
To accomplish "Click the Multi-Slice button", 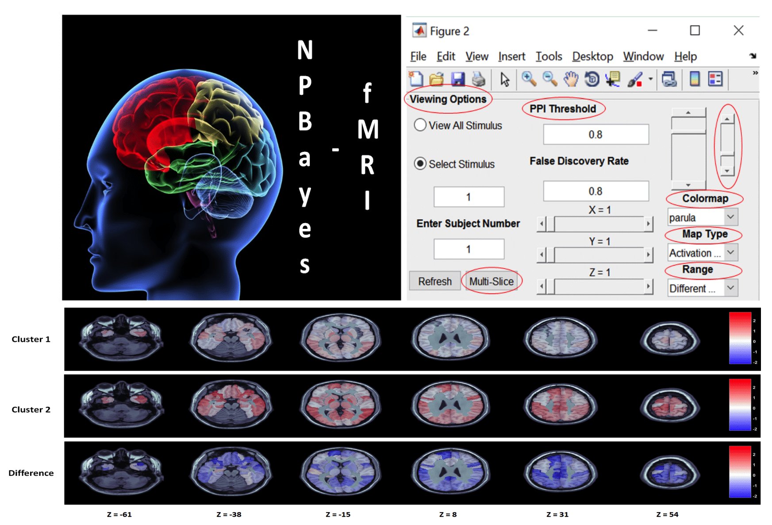I will [492, 281].
